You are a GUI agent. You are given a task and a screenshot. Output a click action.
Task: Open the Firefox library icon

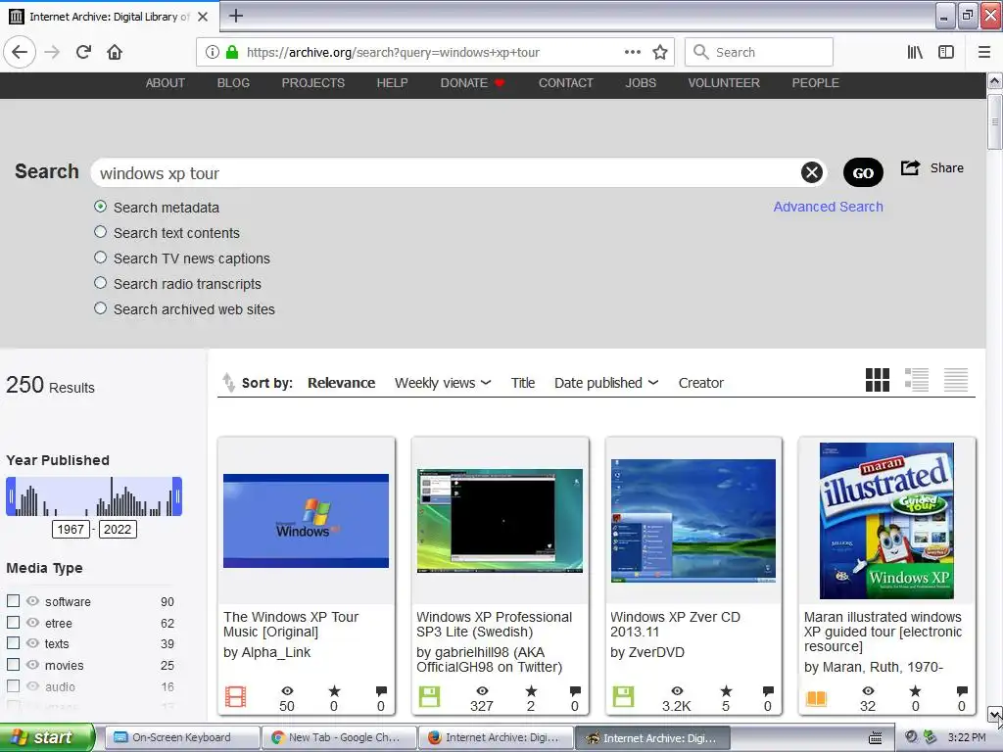point(915,52)
